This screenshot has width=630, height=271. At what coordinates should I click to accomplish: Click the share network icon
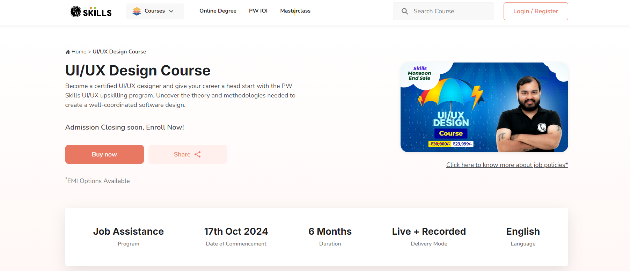(198, 154)
